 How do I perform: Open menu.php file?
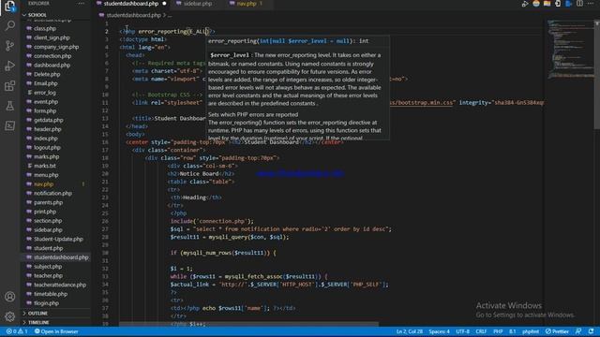46,175
